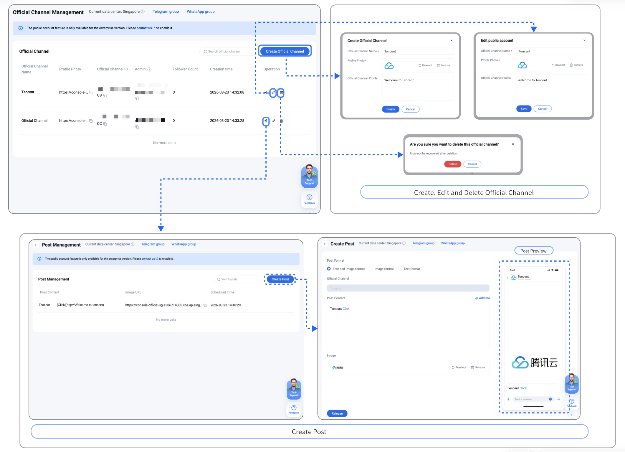This screenshot has height=452, width=625.
Task: Open Official Channel dropdown in Create Post
Action: [x=408, y=288]
